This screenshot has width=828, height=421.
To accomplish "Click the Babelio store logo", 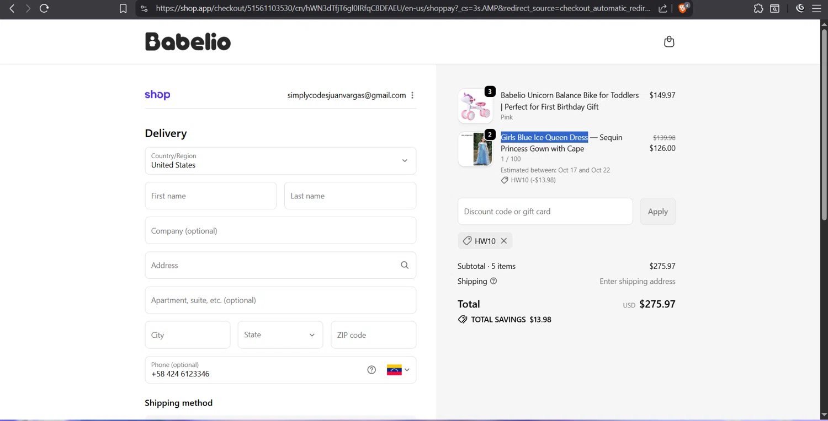I will pos(188,42).
